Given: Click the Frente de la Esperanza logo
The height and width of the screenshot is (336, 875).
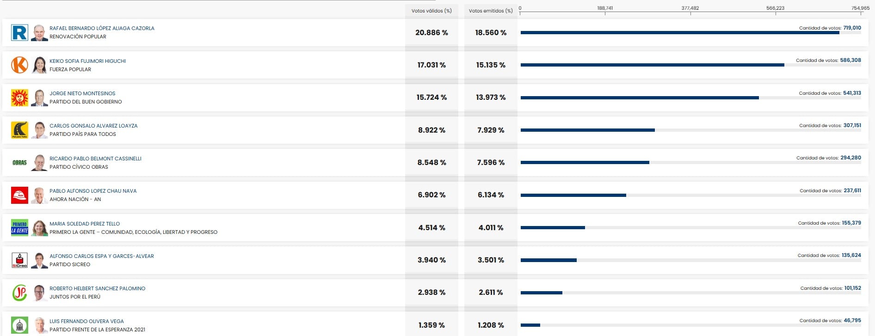Looking at the screenshot, I should [x=19, y=325].
